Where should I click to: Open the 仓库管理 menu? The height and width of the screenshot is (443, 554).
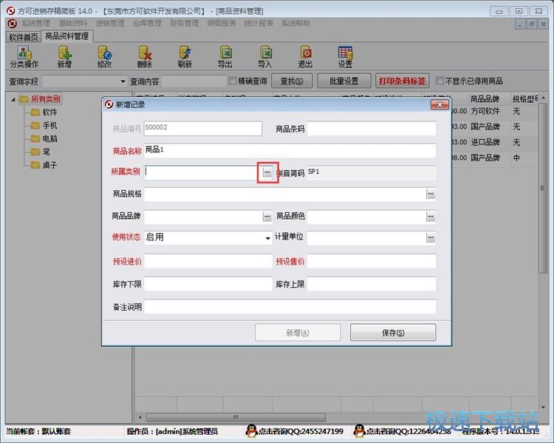pyautogui.click(x=147, y=24)
